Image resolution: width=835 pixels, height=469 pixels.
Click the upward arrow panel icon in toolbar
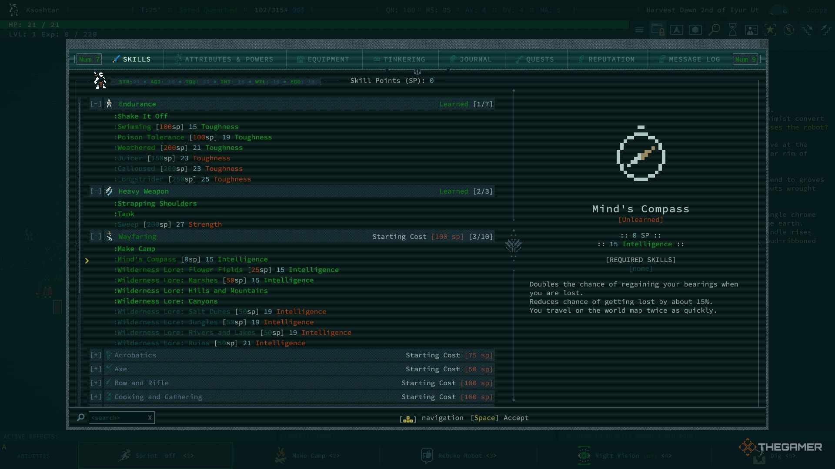676,30
